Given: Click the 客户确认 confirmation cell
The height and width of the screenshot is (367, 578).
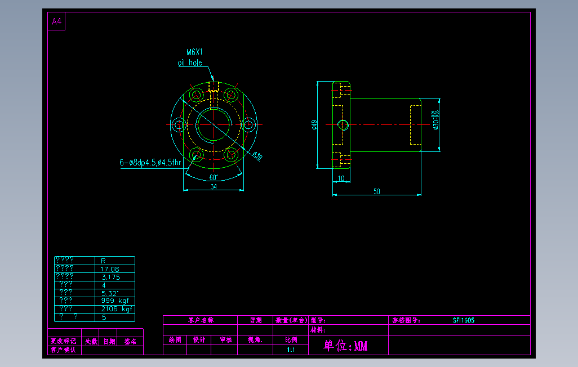Looking at the screenshot, I should (64, 350).
